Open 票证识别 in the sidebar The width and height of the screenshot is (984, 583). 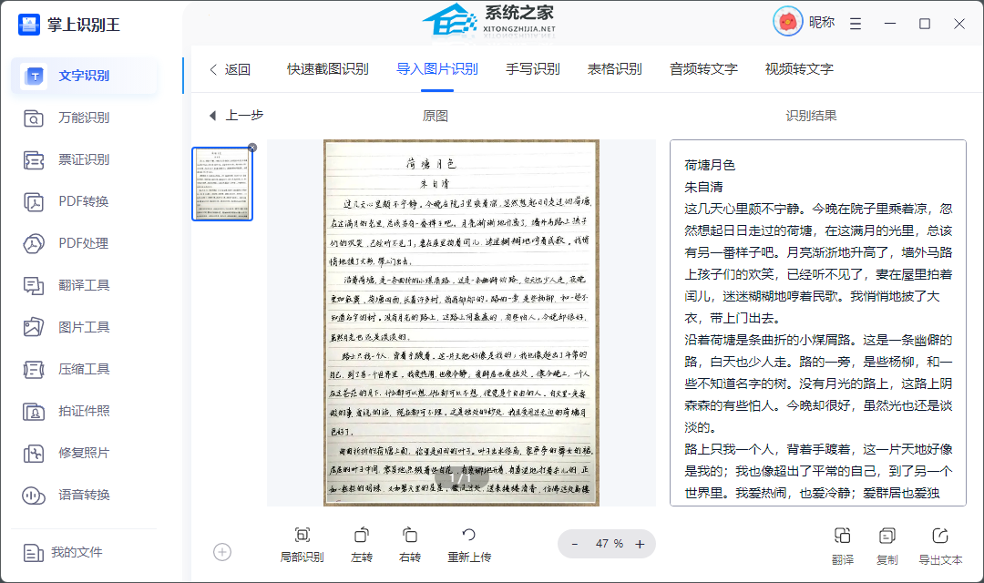point(84,160)
